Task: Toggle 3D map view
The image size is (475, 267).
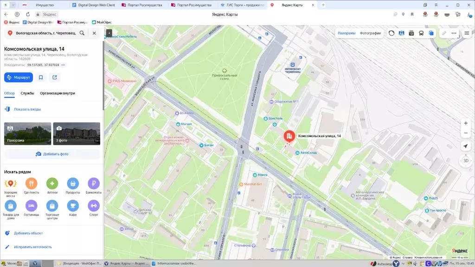Action: pos(466,161)
